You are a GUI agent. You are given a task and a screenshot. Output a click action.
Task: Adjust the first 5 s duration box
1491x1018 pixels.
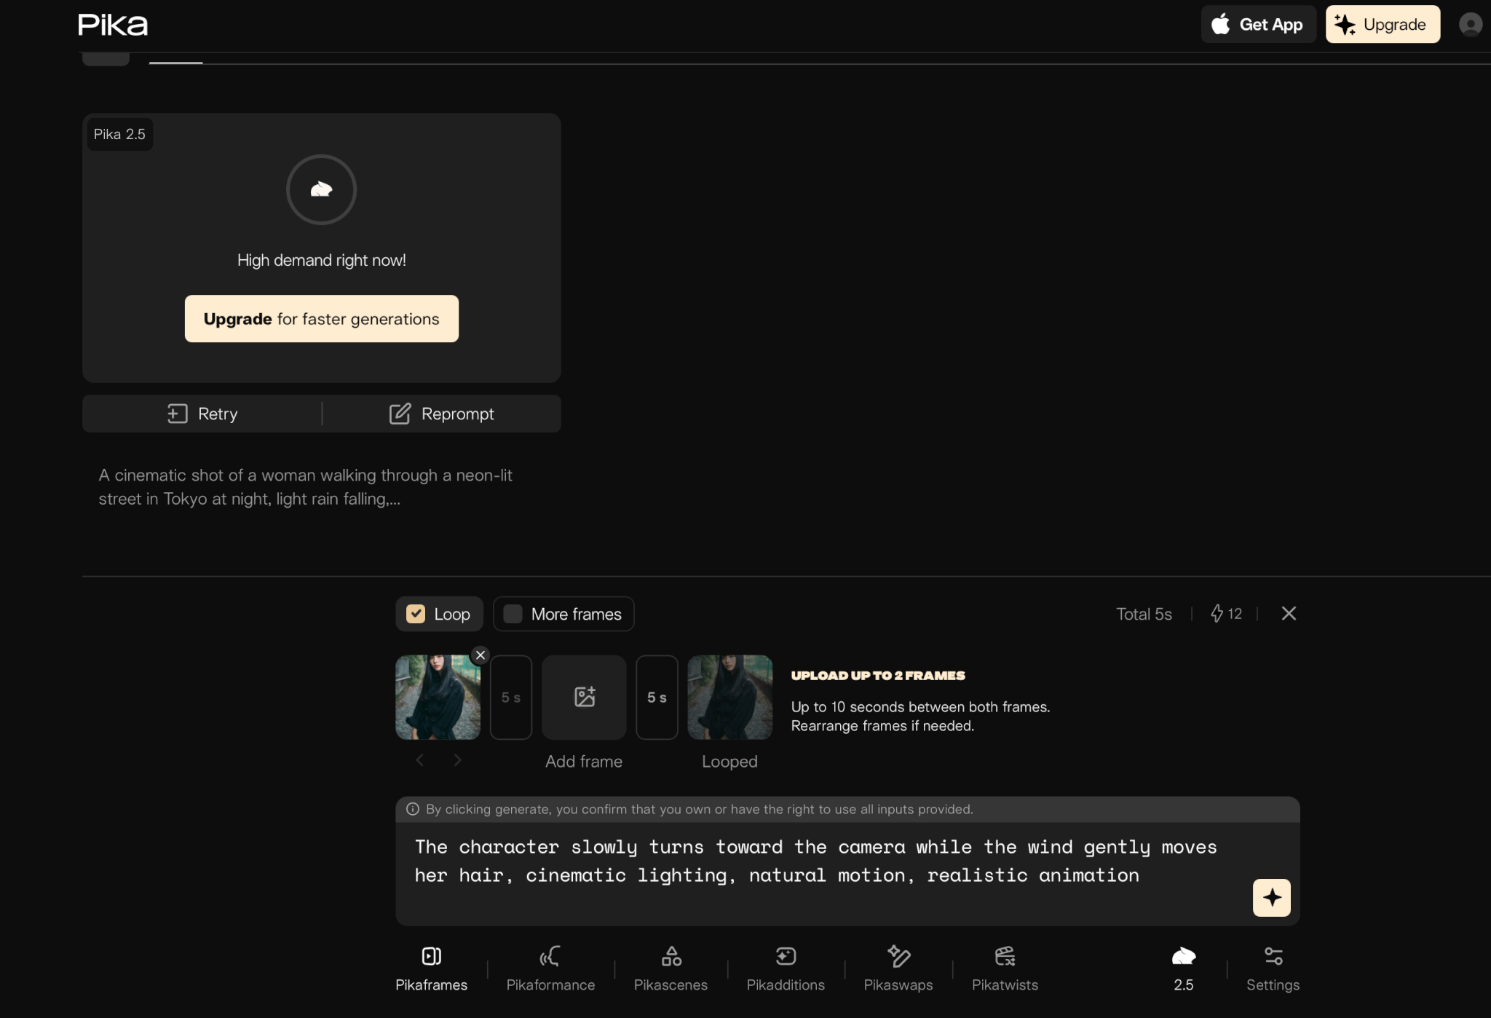pos(511,697)
